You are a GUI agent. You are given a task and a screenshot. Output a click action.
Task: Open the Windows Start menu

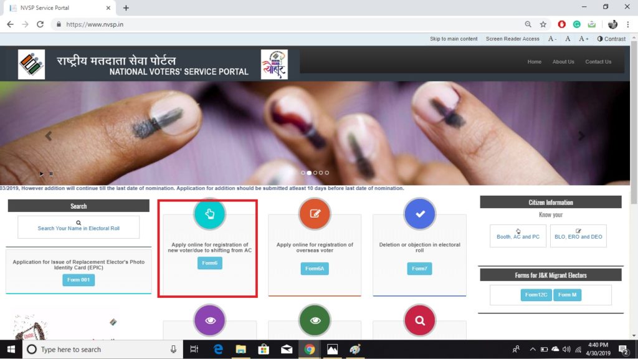(11, 349)
